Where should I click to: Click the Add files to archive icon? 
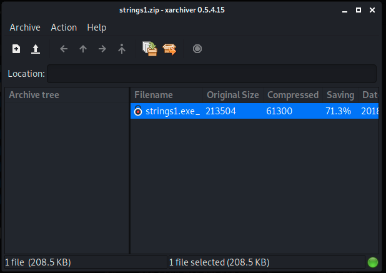coord(150,49)
